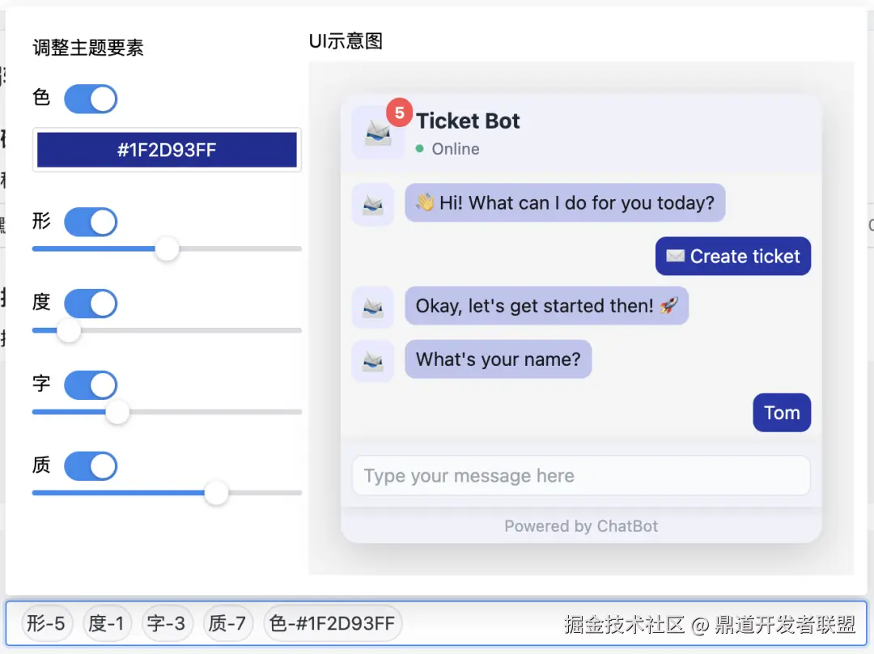Disable the 度 switch
The width and height of the screenshot is (874, 654).
[91, 304]
